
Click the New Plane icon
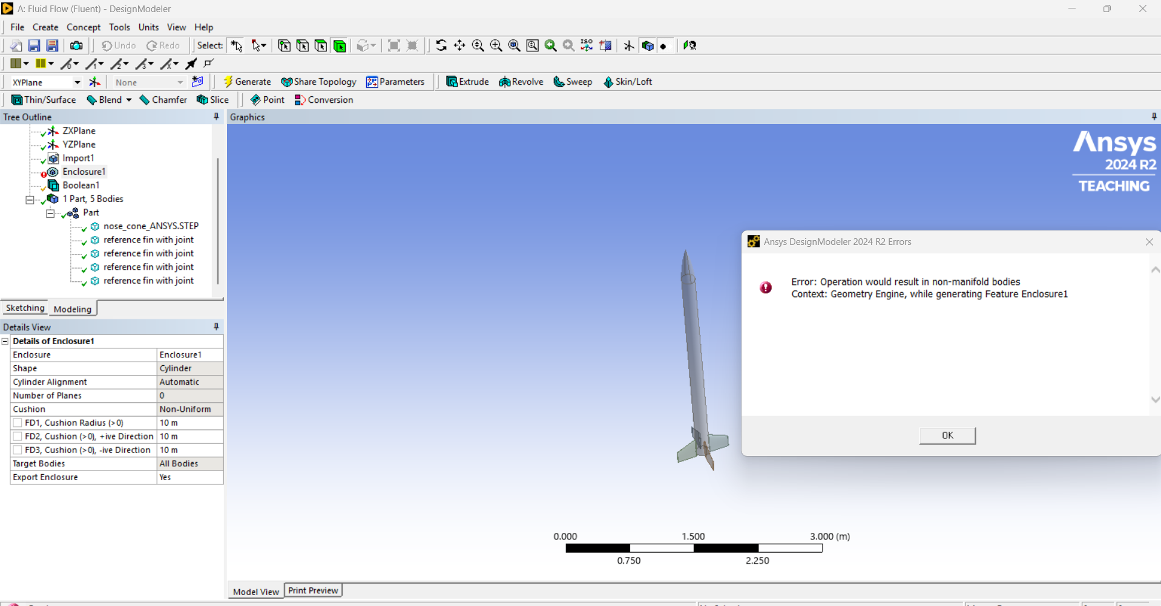(95, 82)
